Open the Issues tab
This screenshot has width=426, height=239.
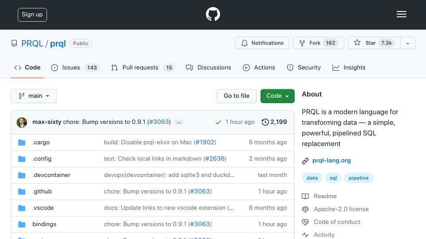(x=75, y=67)
